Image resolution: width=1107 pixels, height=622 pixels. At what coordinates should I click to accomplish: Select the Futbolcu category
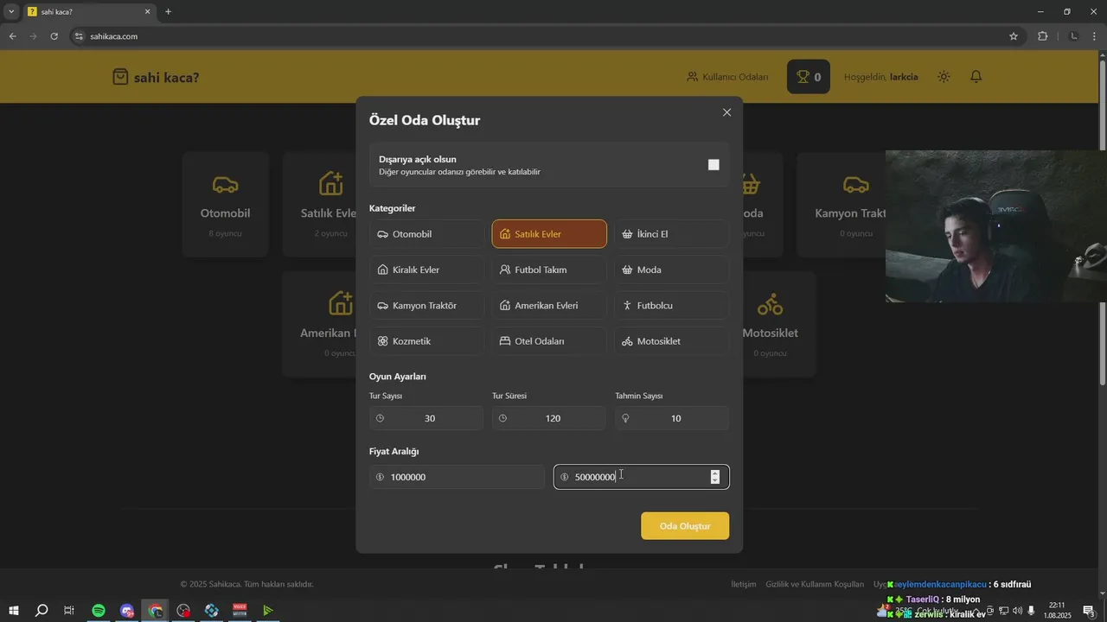(672, 306)
